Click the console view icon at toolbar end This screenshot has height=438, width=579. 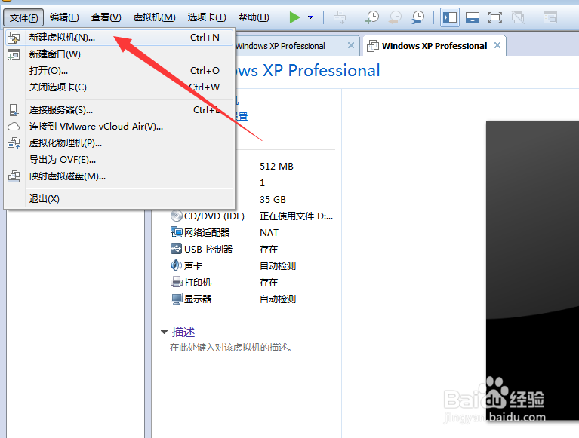[550, 17]
